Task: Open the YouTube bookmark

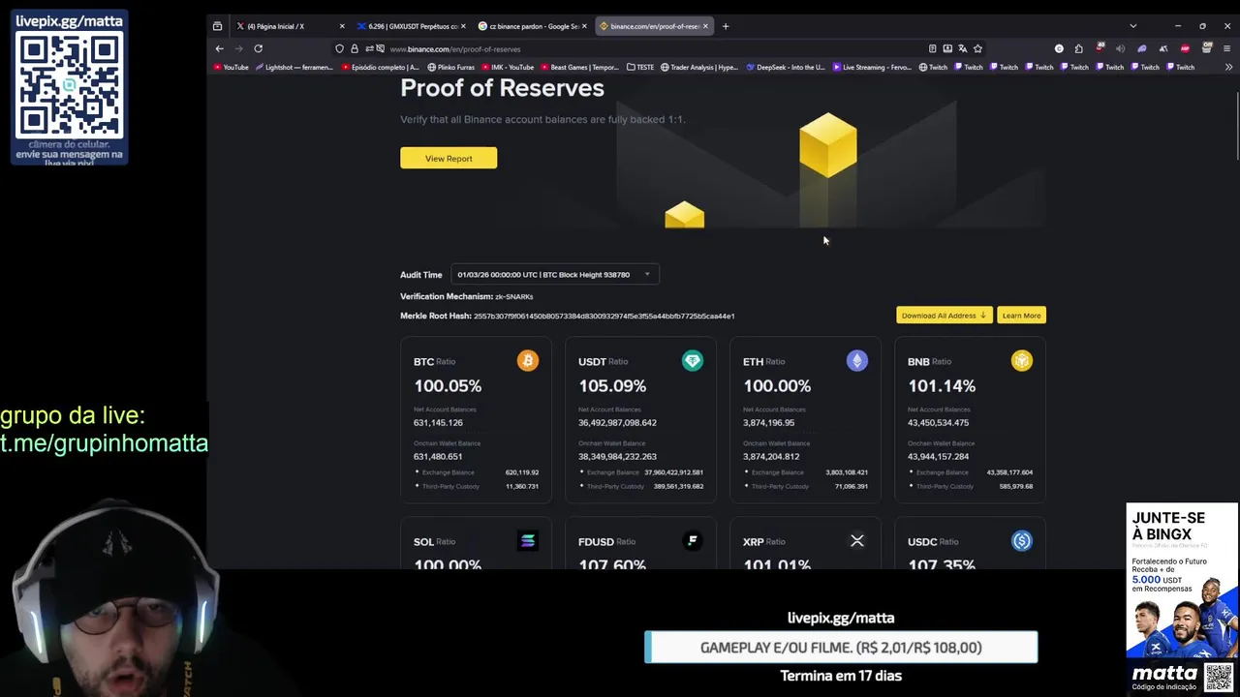Action: [232, 67]
